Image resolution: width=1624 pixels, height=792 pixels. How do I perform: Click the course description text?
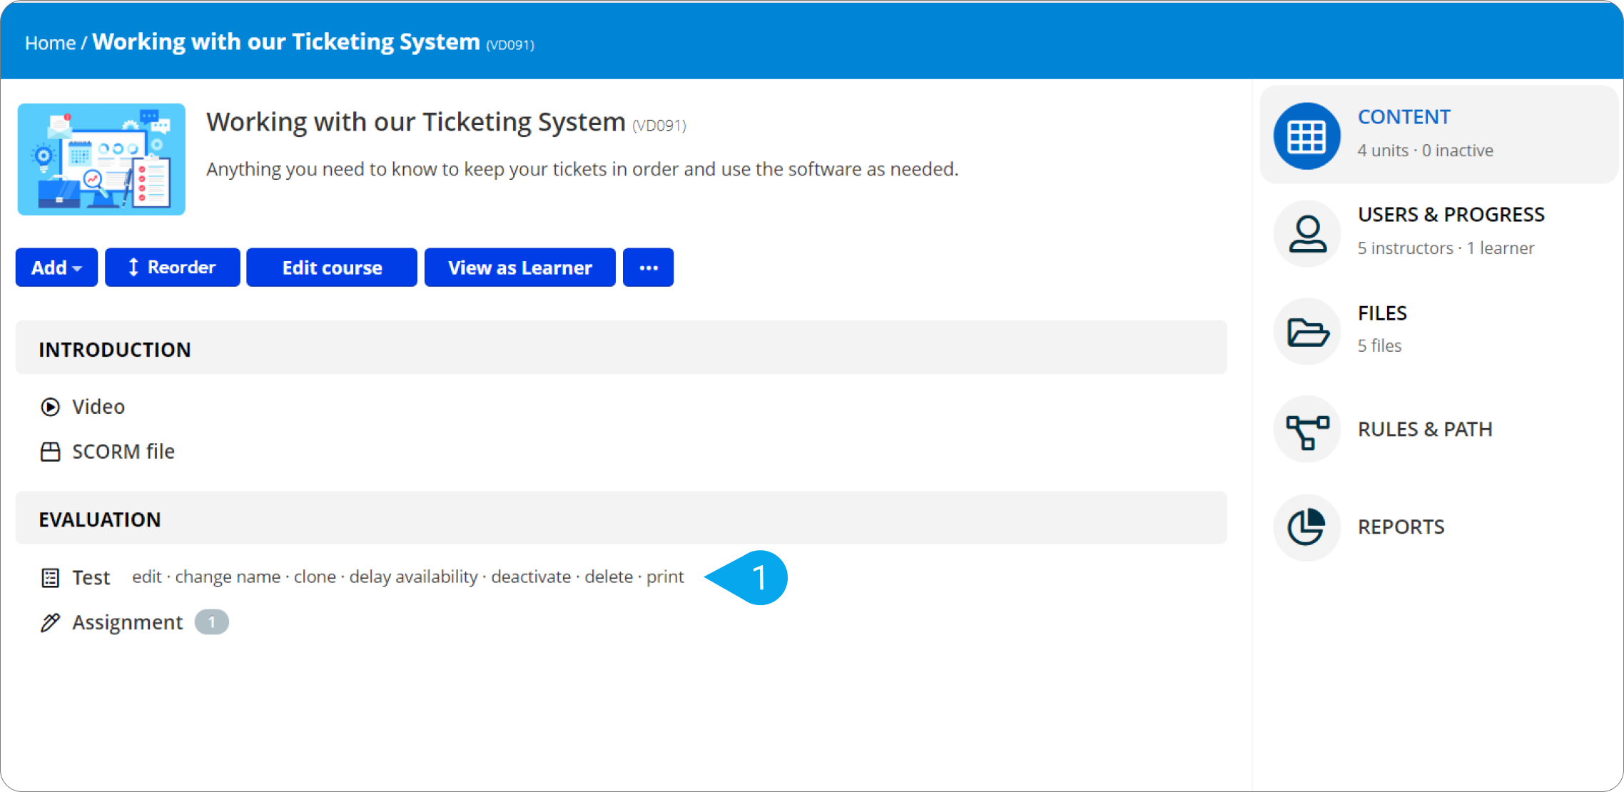click(582, 169)
